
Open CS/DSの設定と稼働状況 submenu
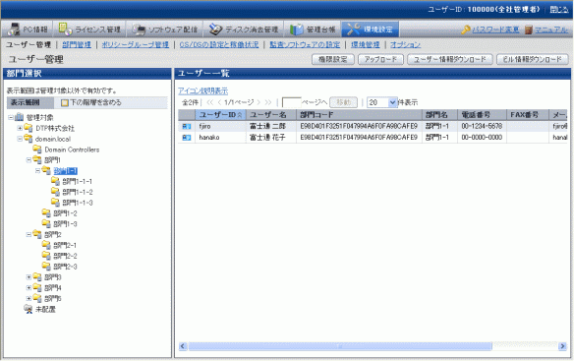(x=219, y=44)
